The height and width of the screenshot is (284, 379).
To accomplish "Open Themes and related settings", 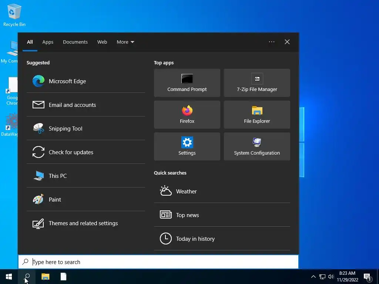I will point(86,223).
